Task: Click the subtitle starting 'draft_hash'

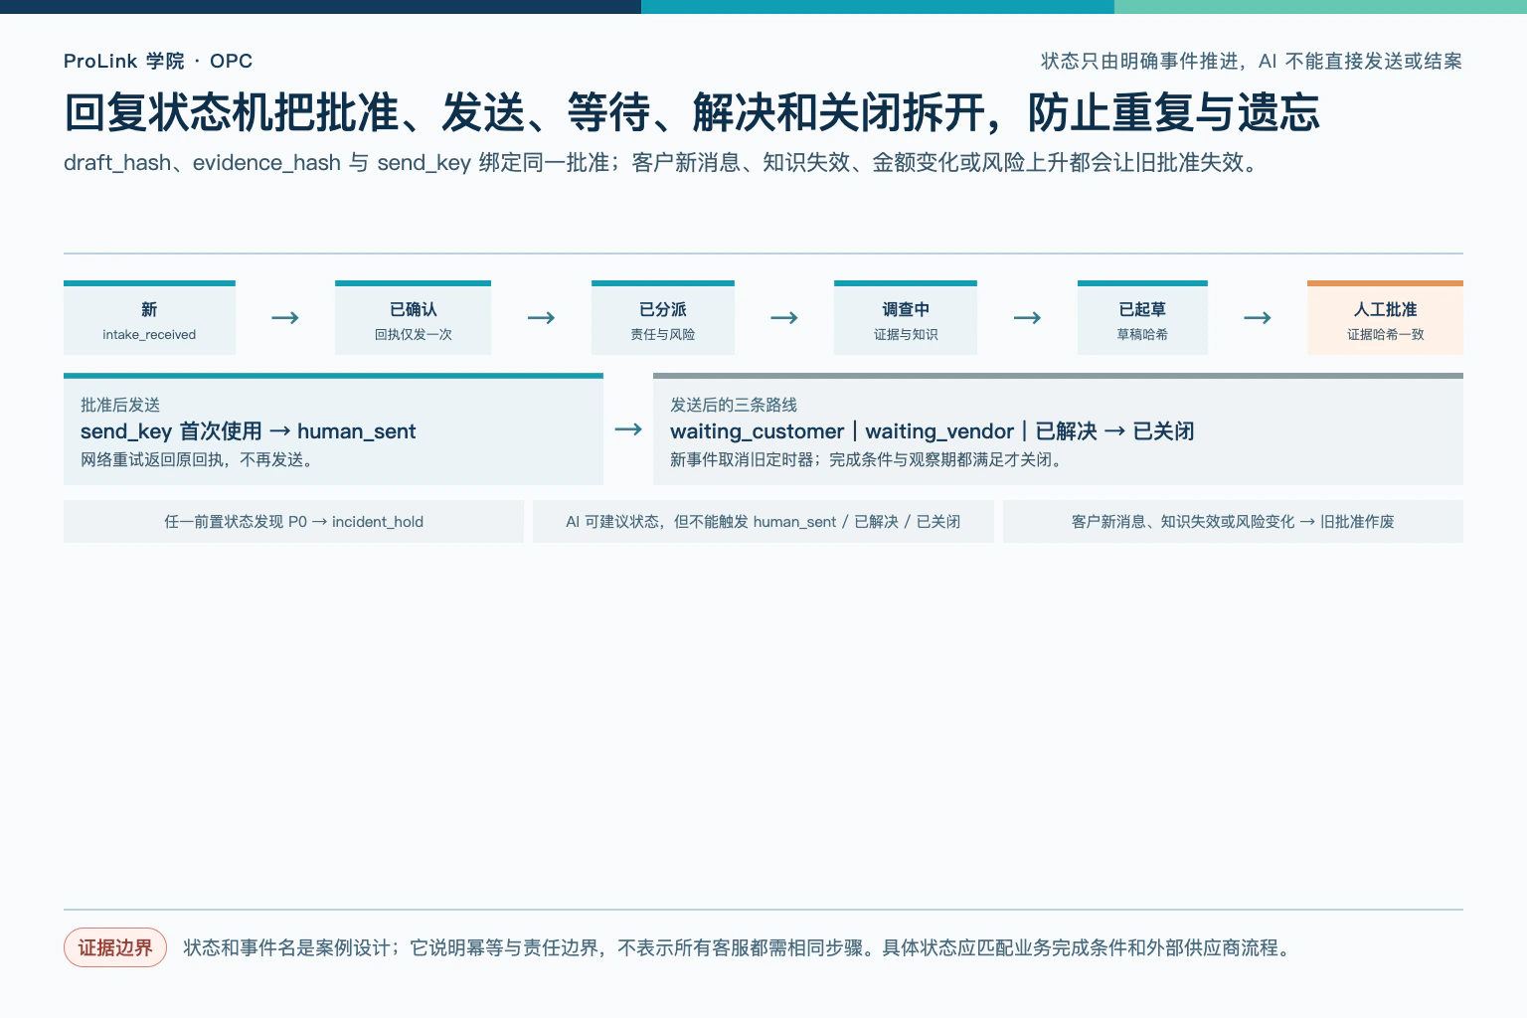Action: coord(663,162)
